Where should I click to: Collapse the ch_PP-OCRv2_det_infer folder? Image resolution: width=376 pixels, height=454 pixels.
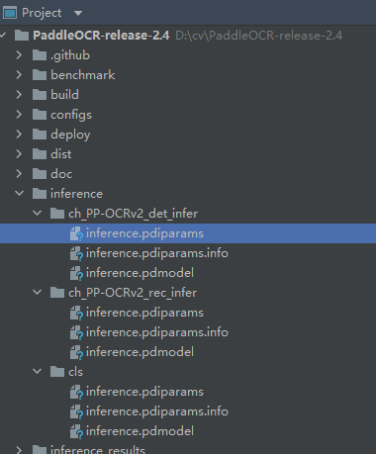(38, 214)
